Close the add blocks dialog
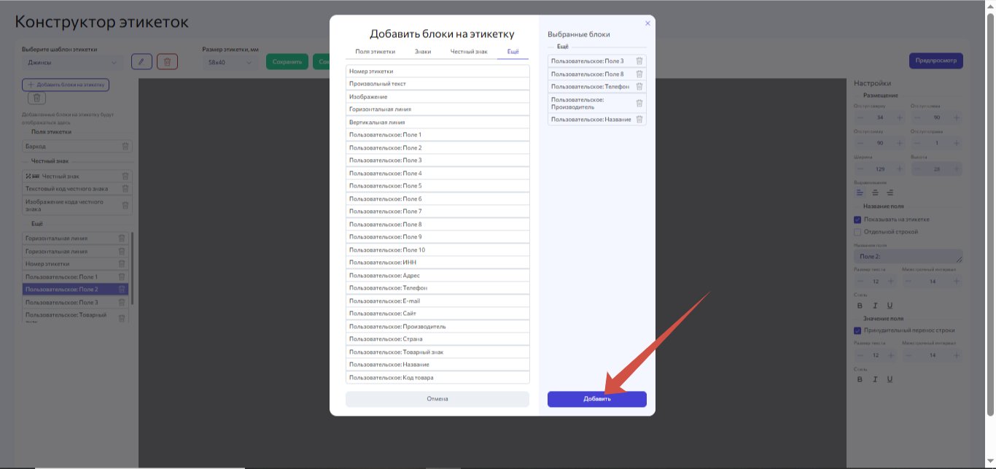The height and width of the screenshot is (469, 996). click(x=647, y=23)
